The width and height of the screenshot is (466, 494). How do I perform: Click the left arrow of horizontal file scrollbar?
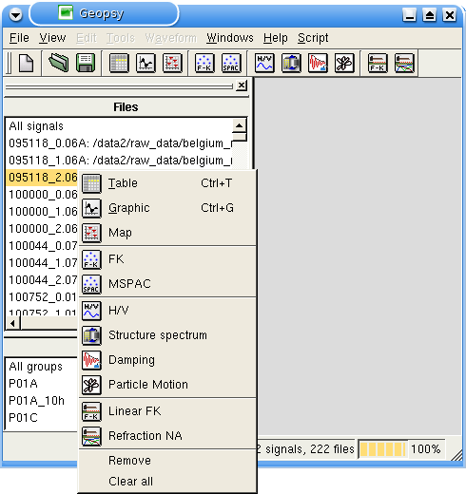12,323
